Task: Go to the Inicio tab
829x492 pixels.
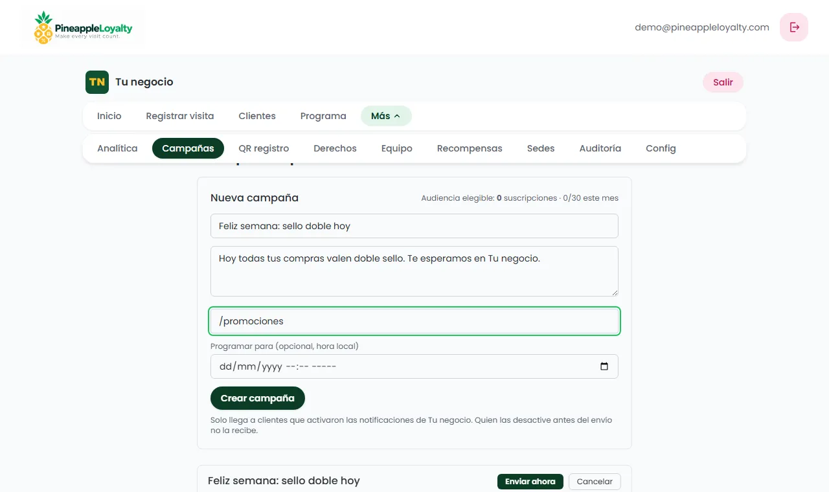Action: [109, 116]
